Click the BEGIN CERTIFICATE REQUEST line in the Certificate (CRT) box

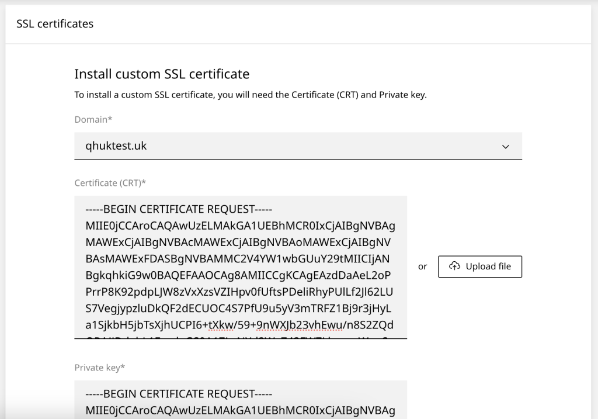coord(179,209)
